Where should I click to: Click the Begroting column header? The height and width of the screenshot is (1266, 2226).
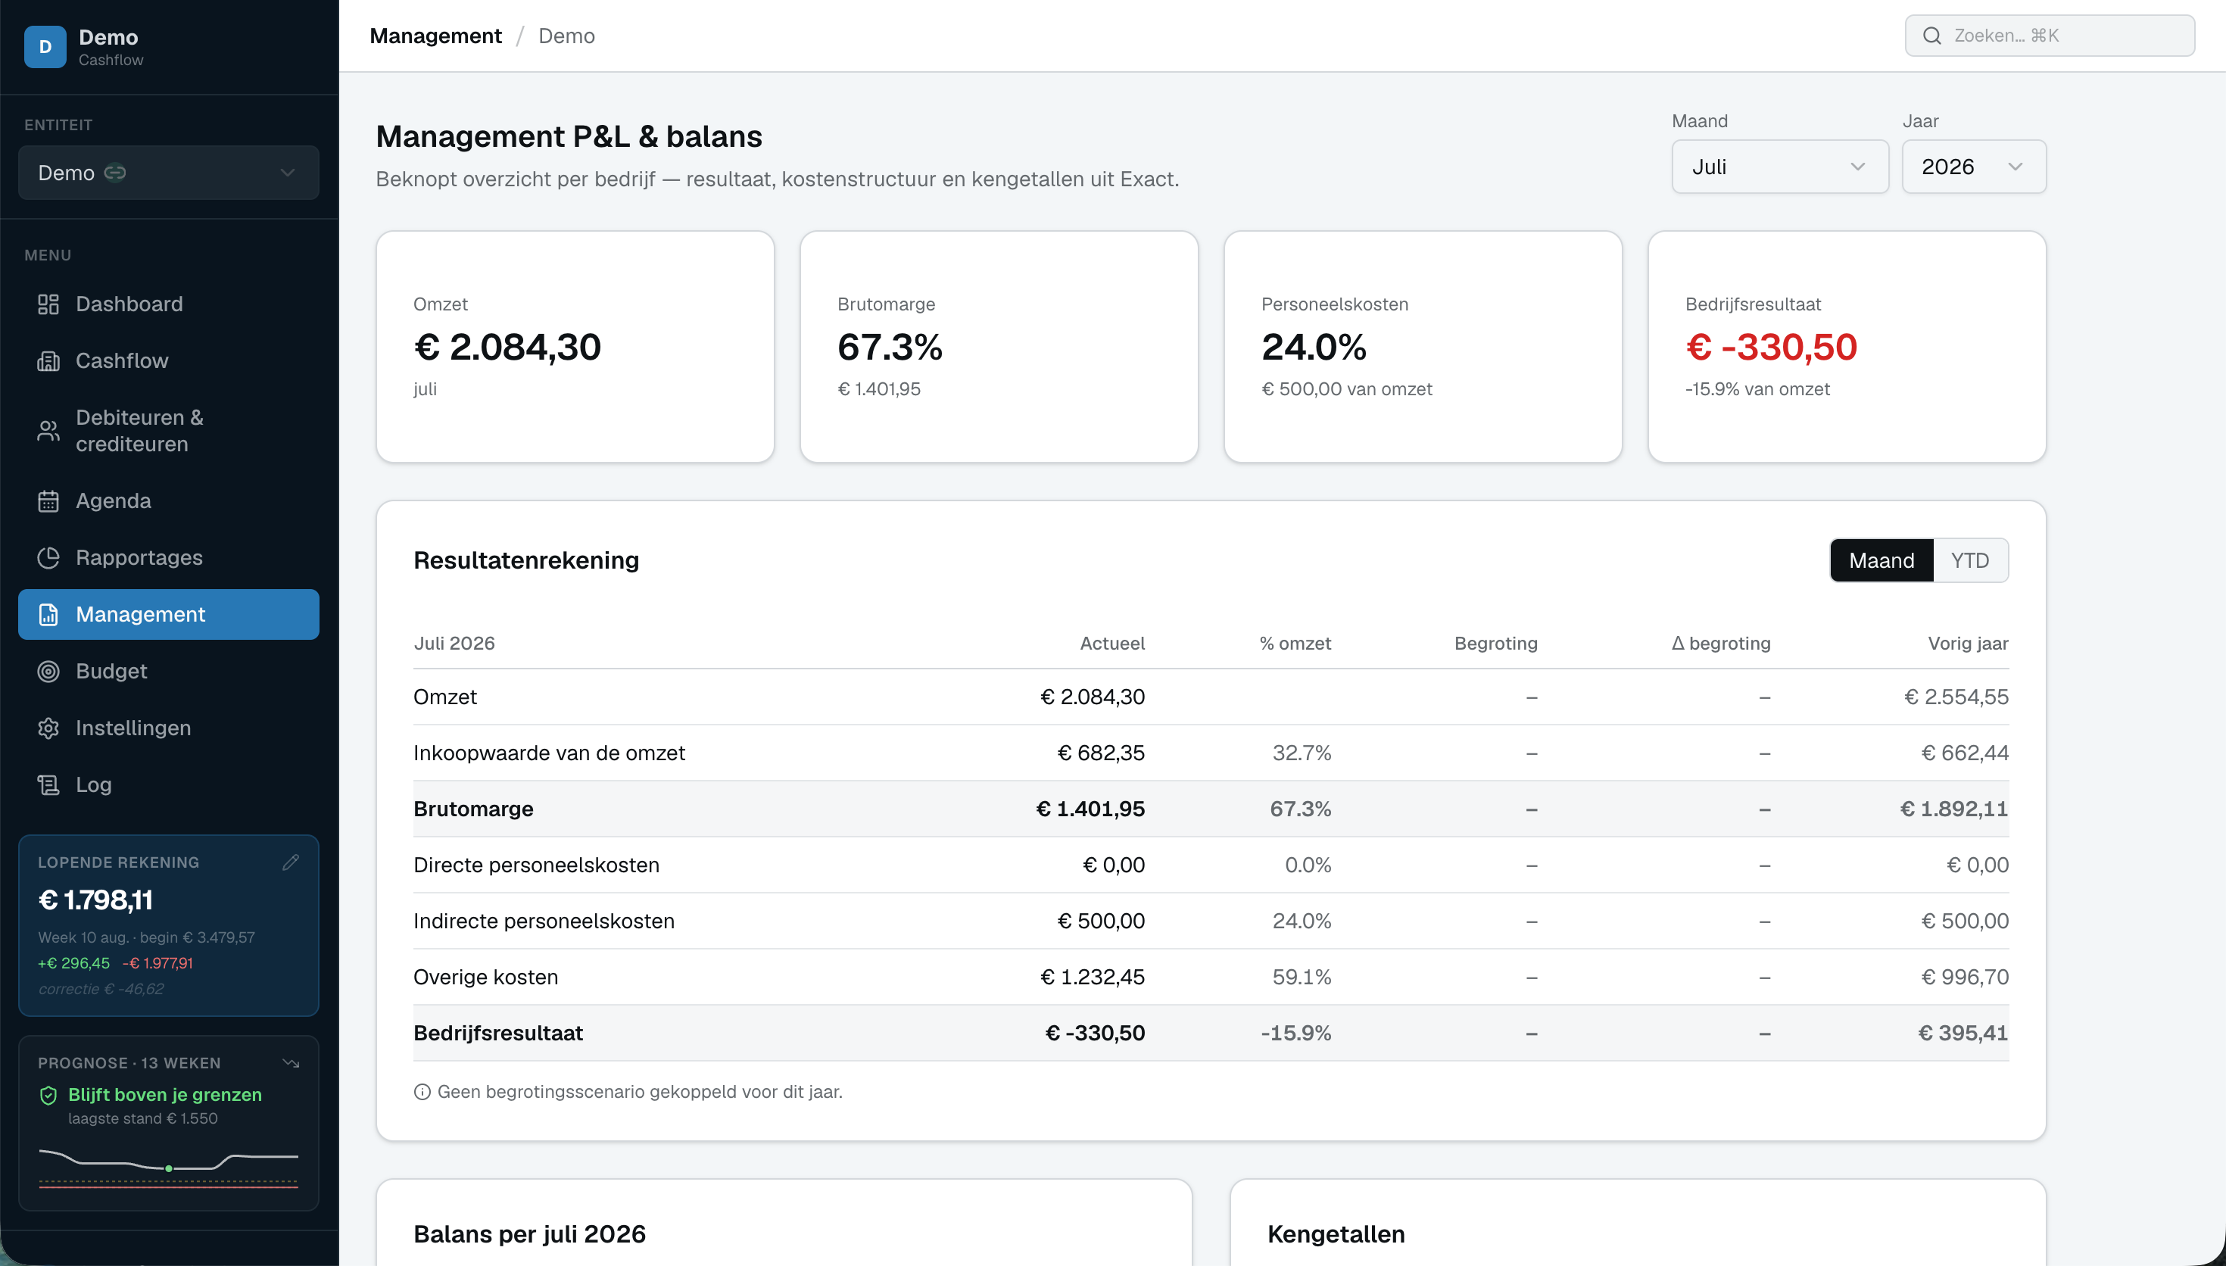(x=1496, y=644)
